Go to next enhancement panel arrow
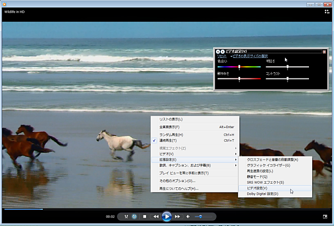The image size is (334, 226). 222,51
